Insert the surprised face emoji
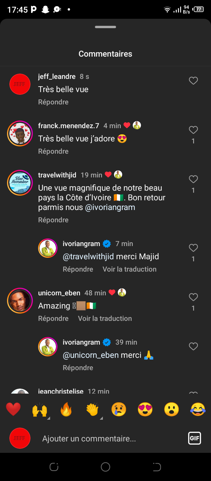 171,409
